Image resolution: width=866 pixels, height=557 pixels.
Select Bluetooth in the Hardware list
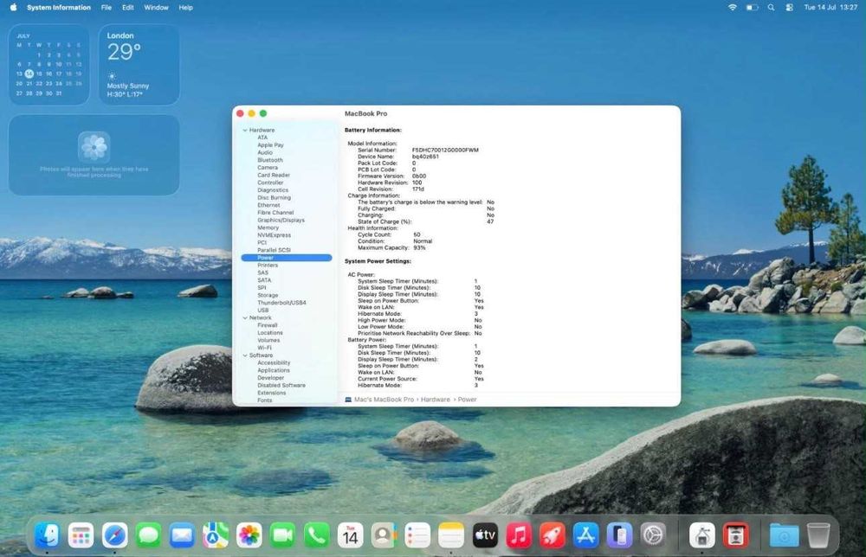[270, 160]
